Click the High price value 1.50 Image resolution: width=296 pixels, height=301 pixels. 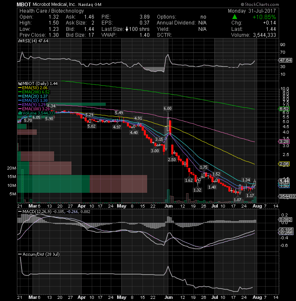[54, 23]
